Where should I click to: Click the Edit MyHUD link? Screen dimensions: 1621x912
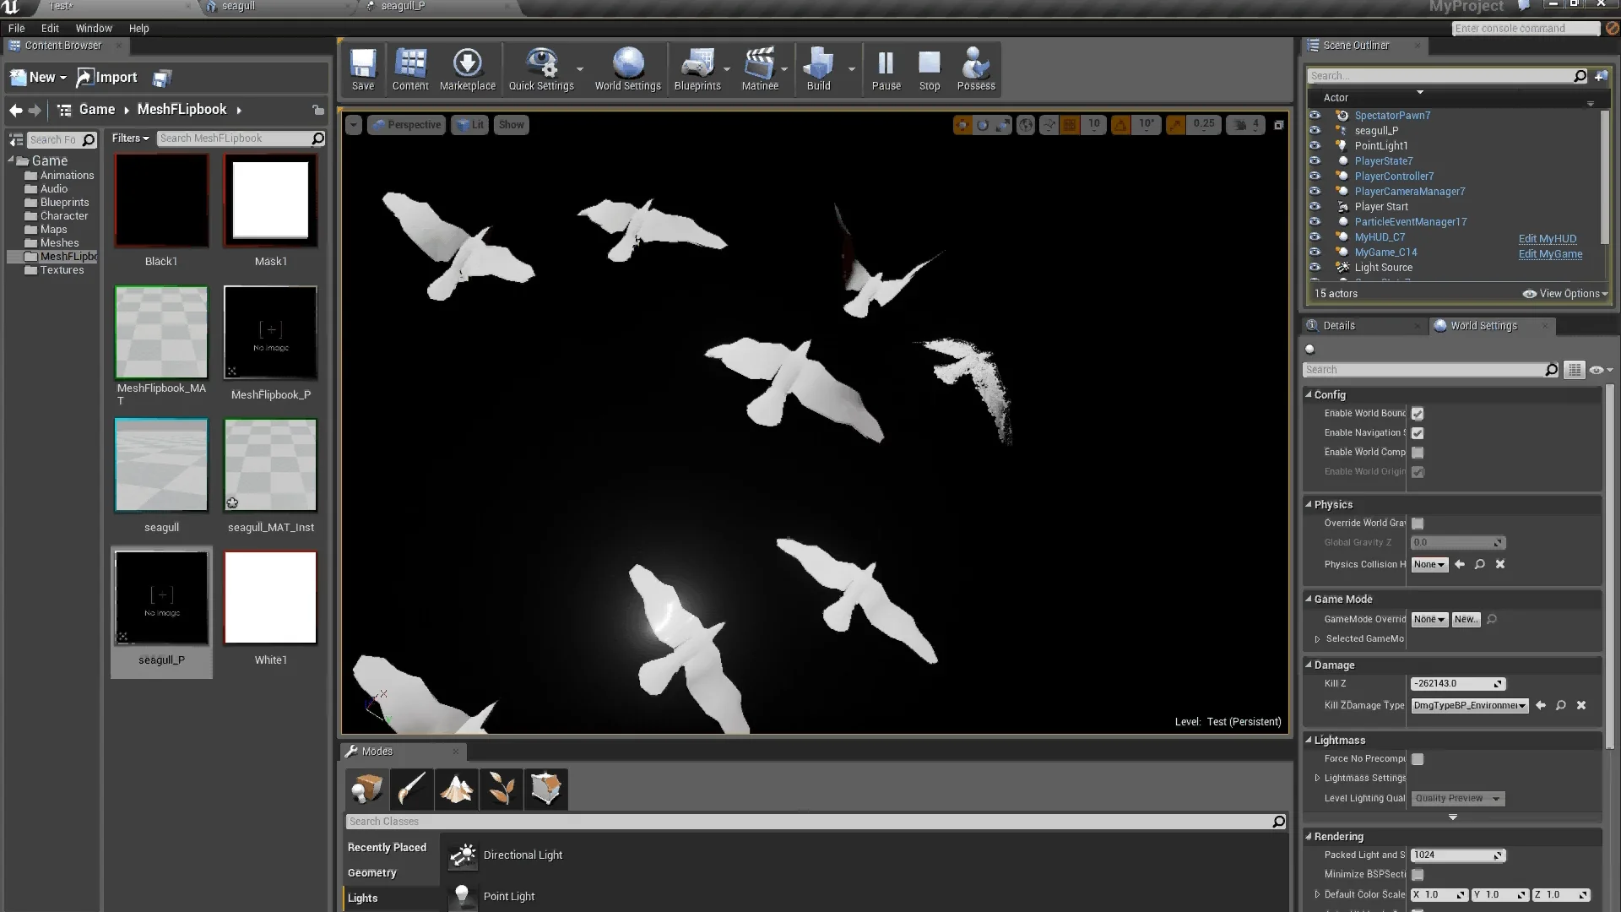pyautogui.click(x=1548, y=238)
